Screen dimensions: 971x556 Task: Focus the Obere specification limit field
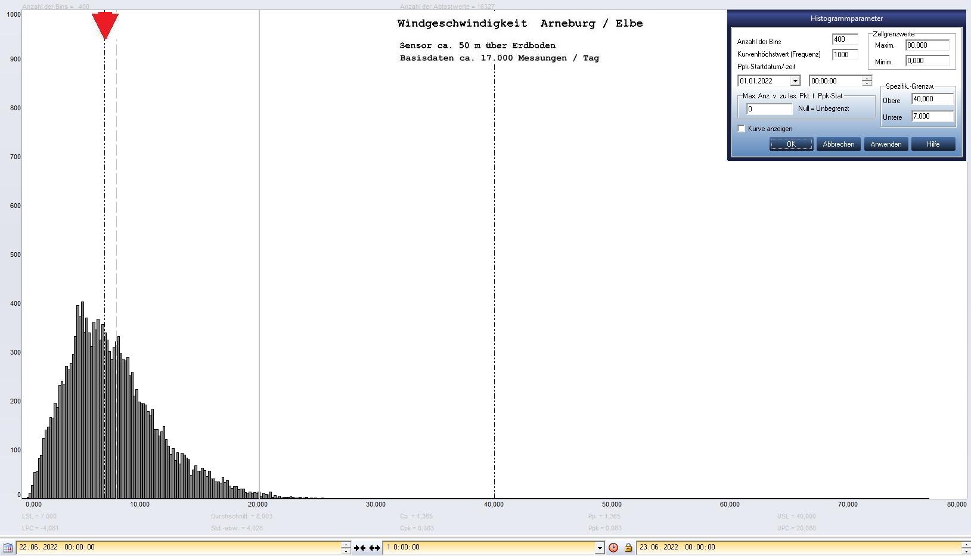pos(932,99)
